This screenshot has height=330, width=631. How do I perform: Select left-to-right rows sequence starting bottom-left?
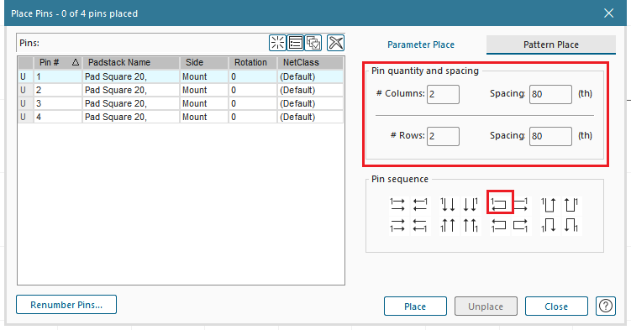point(397,226)
